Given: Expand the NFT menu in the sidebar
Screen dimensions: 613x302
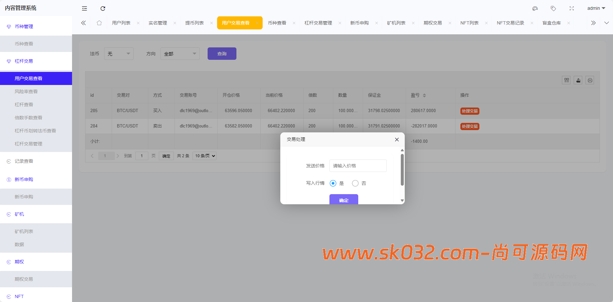Looking at the screenshot, I should (x=19, y=296).
